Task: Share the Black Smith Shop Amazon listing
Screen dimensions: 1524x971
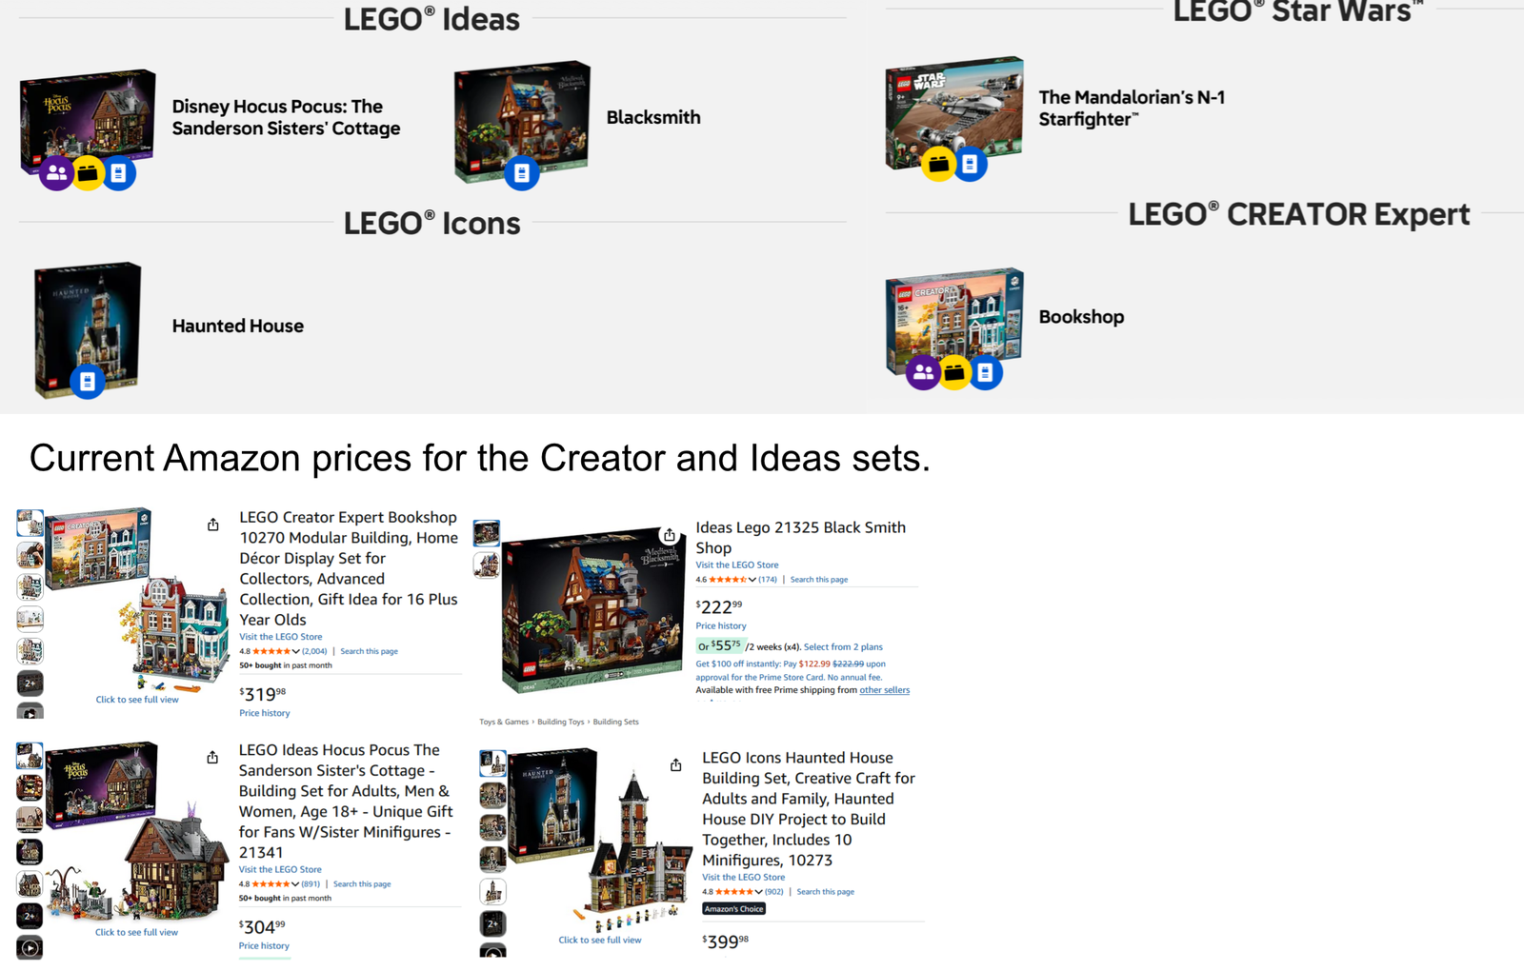Action: (x=670, y=535)
